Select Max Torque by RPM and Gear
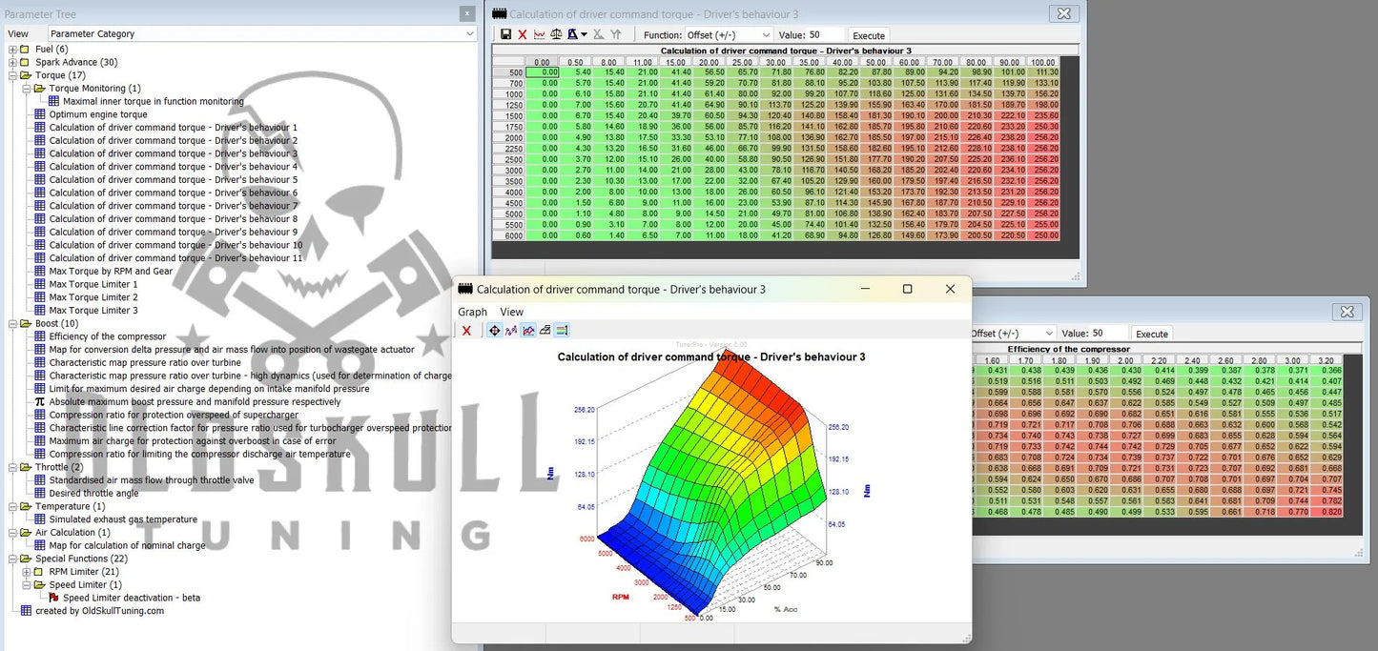 click(111, 271)
